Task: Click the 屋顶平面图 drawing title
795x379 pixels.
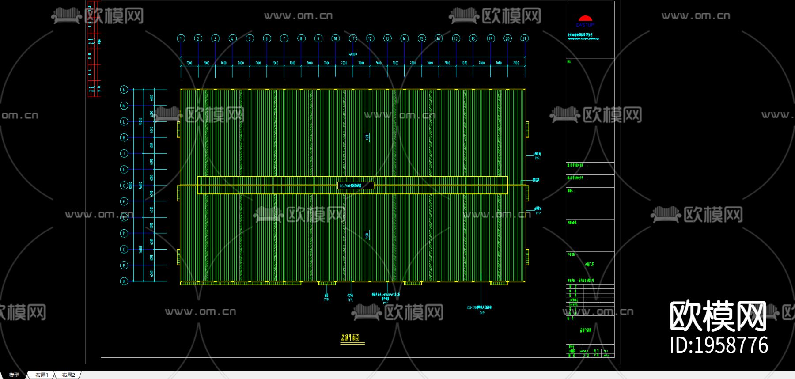Action: [x=350, y=338]
